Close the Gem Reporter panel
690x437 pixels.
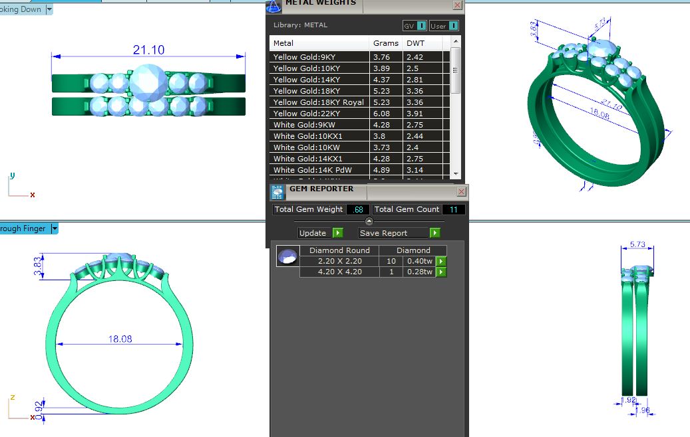pos(461,192)
